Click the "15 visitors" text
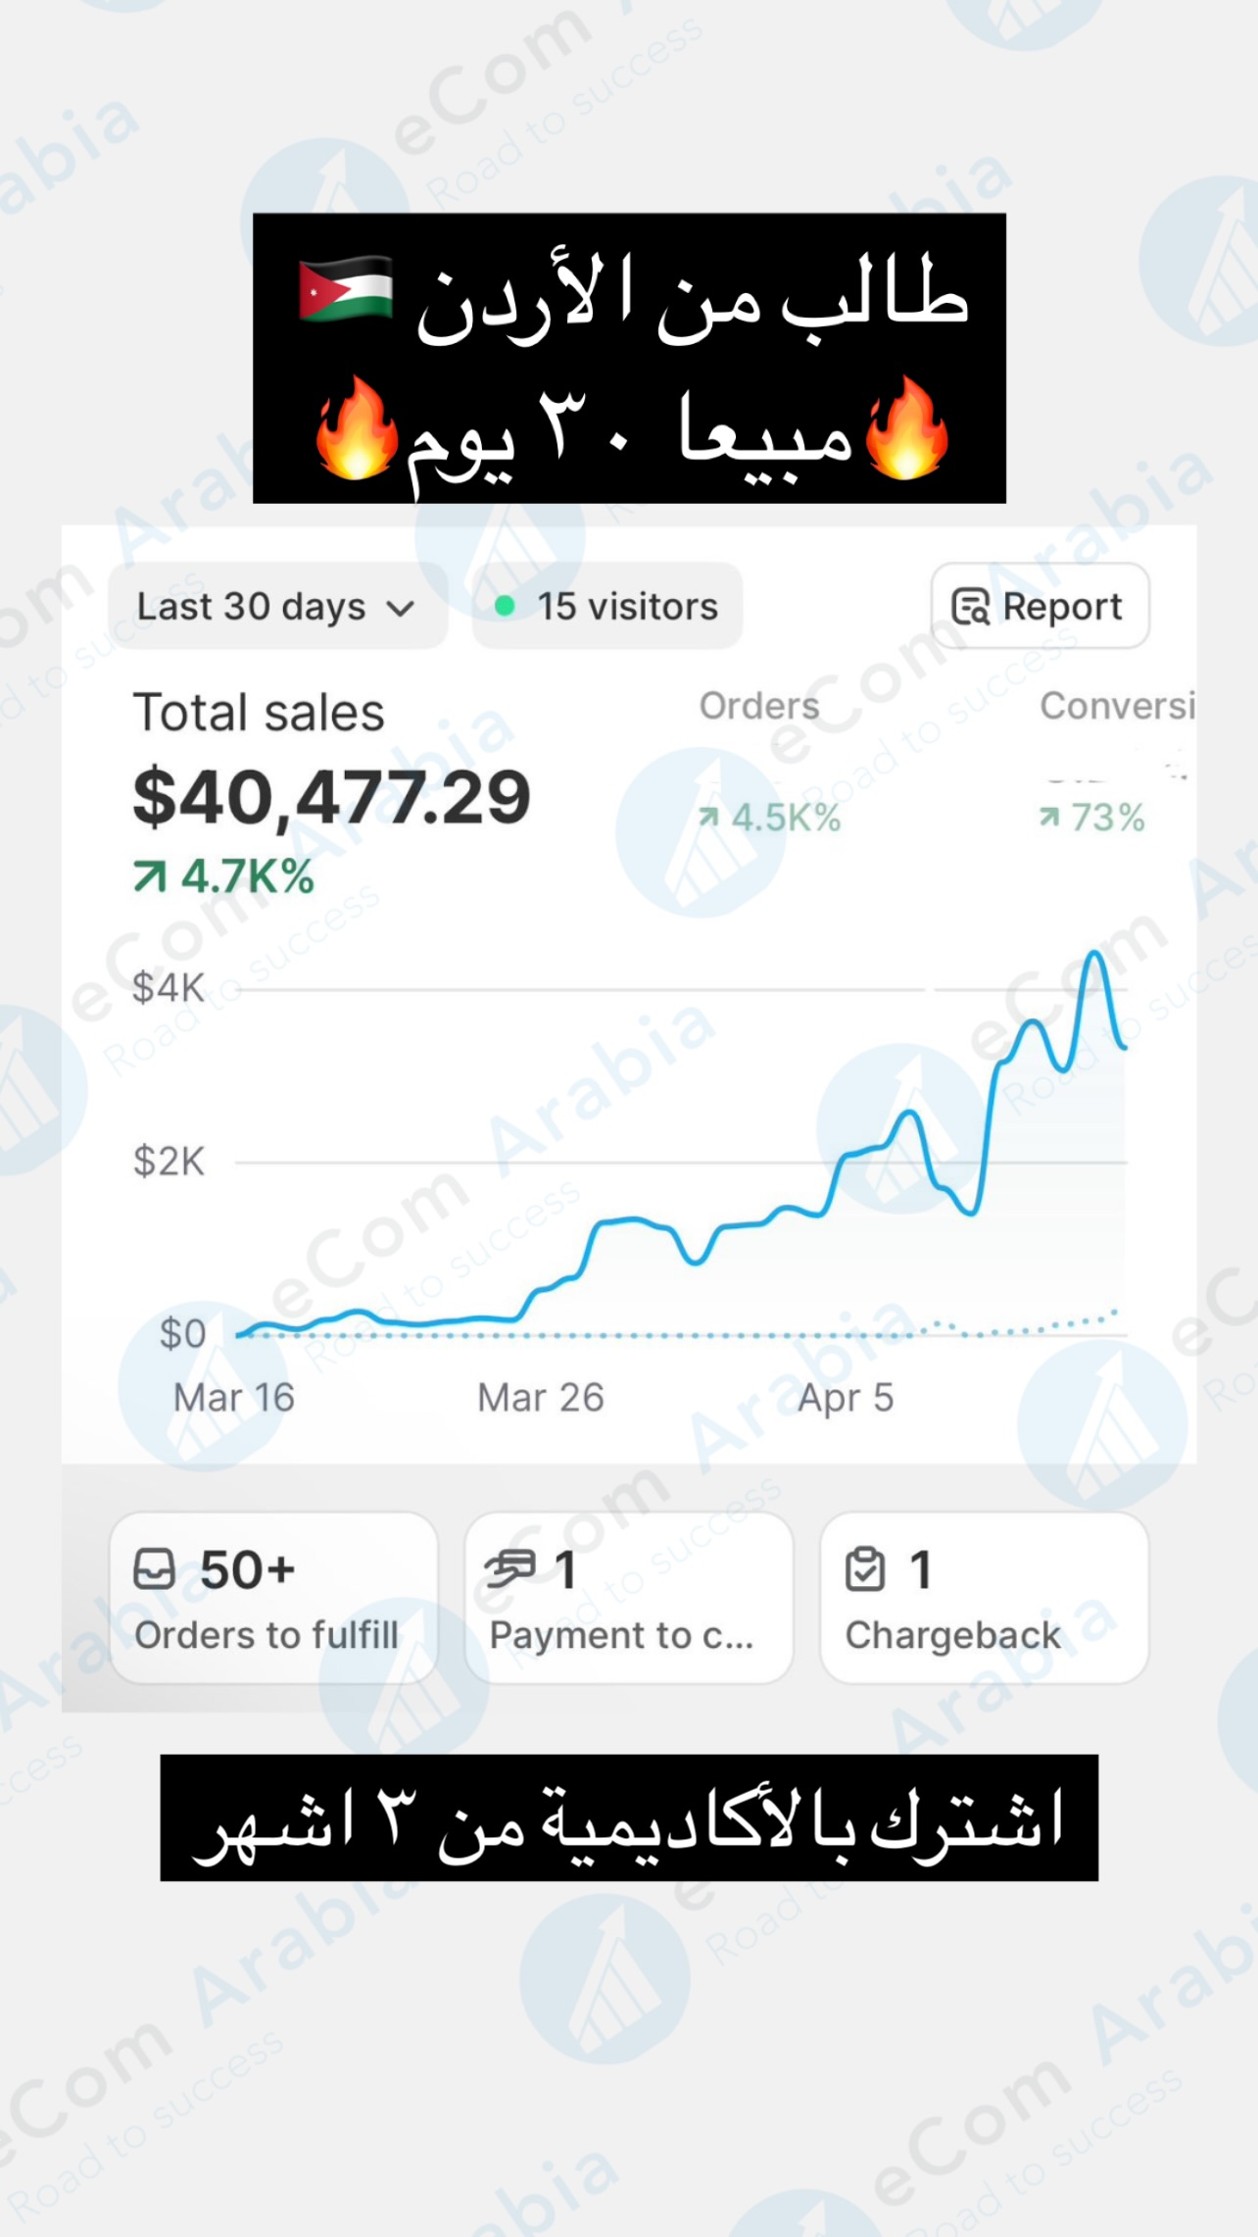1258x2237 pixels. (x=627, y=607)
